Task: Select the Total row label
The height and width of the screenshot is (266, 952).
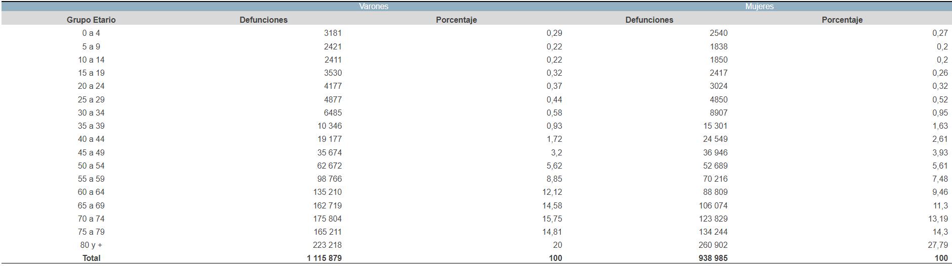Action: (91, 258)
